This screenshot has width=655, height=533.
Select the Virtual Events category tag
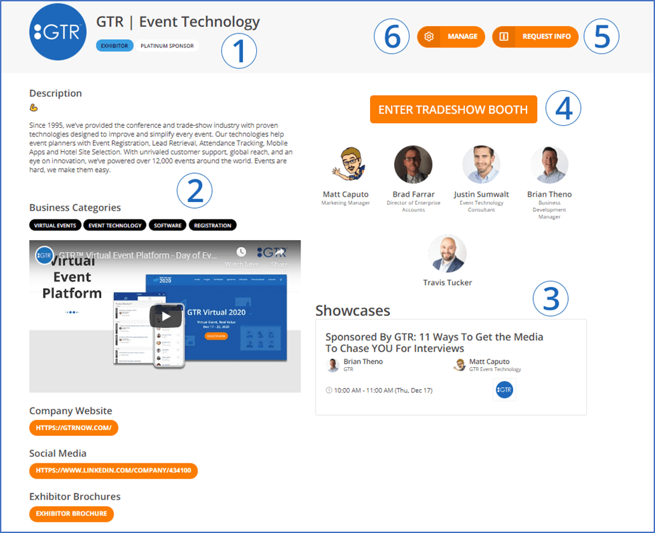point(56,225)
